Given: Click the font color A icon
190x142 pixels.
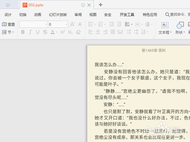Looking at the screenshot, I should (53, 32).
